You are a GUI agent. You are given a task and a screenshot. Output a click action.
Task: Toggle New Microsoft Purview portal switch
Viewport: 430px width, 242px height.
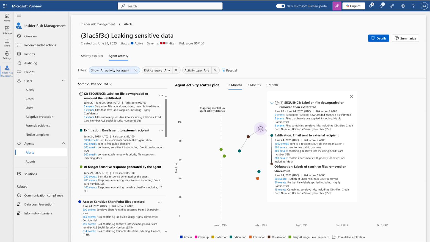click(280, 6)
